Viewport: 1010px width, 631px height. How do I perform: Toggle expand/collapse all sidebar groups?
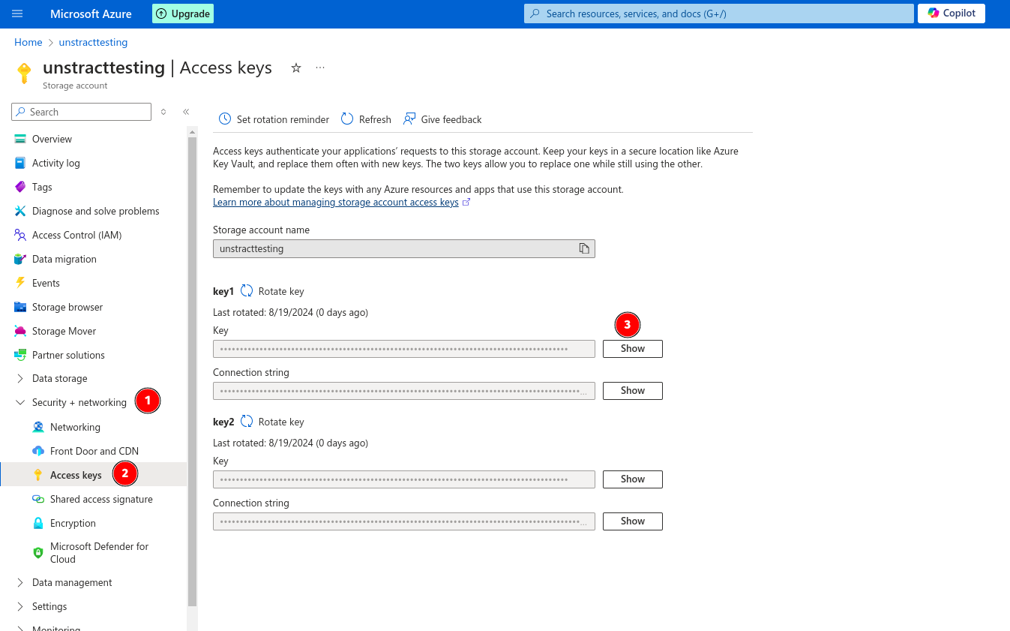tap(163, 112)
